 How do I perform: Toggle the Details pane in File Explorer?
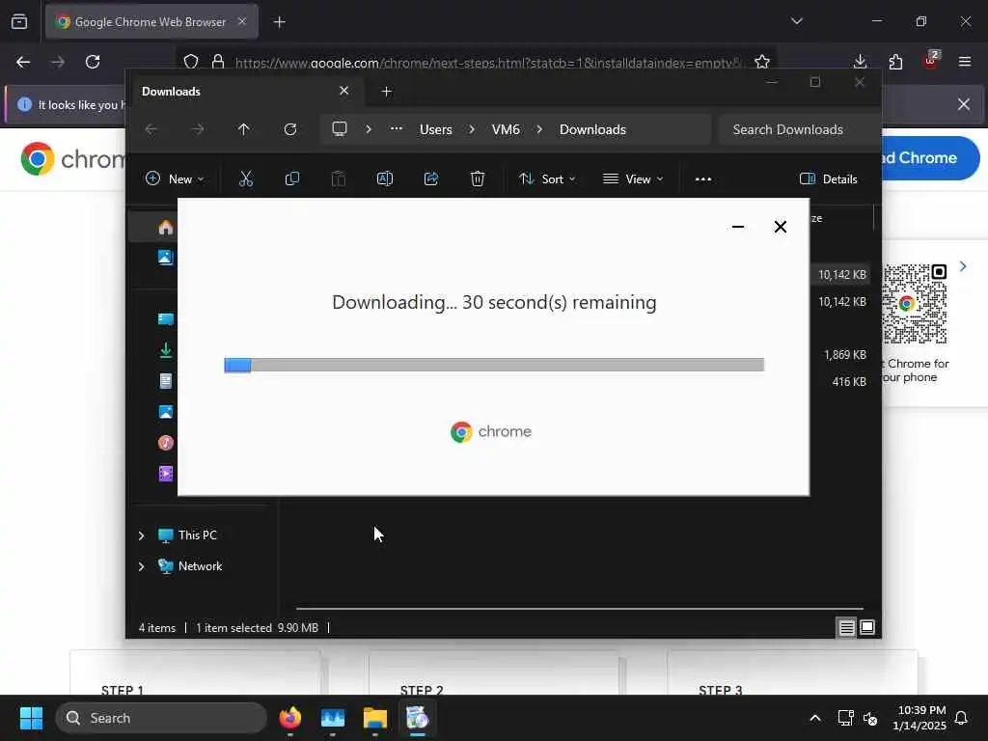coord(829,178)
